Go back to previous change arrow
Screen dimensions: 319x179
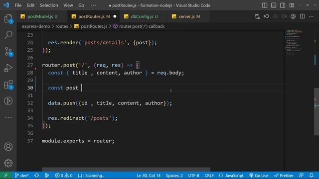(266, 16)
